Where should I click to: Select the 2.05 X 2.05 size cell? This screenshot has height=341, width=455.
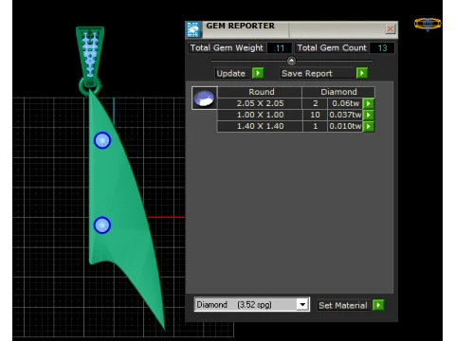pyautogui.click(x=260, y=103)
